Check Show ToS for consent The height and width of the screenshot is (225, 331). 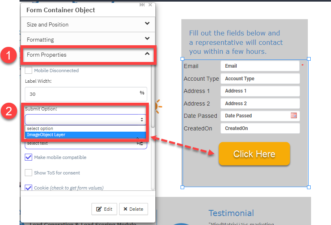click(x=28, y=173)
